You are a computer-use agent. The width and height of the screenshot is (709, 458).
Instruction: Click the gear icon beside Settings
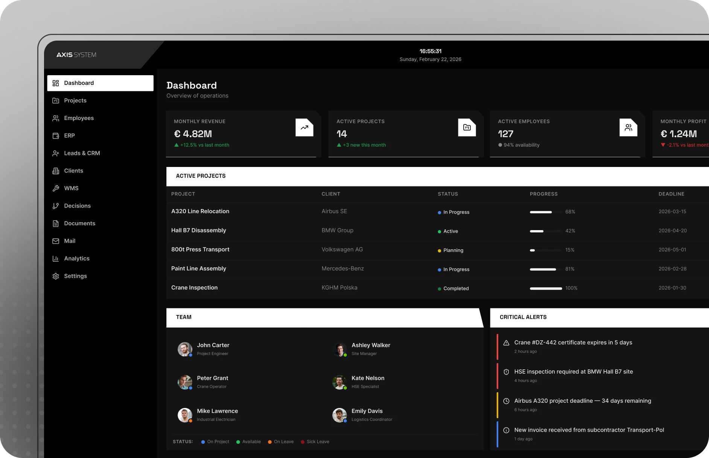(56, 276)
